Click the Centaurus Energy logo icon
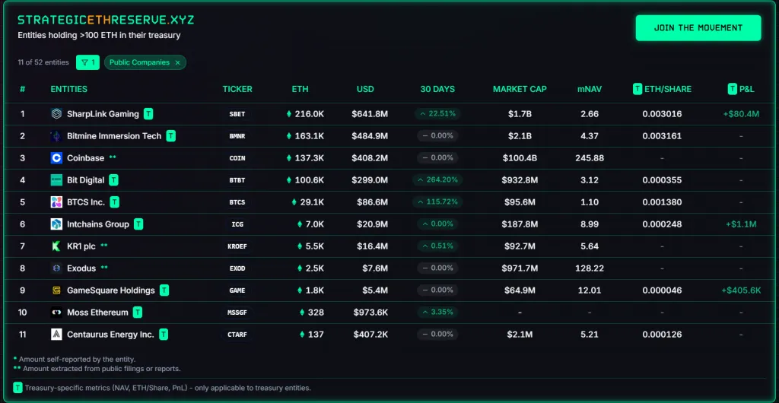Screen dimensions: 779x403 [x=56, y=335]
